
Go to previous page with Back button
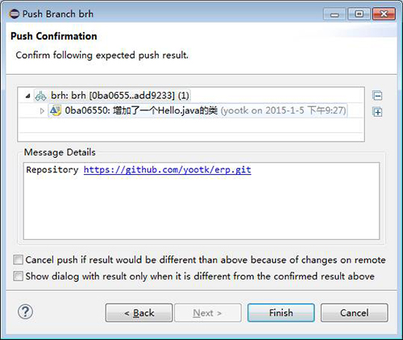coord(139,313)
